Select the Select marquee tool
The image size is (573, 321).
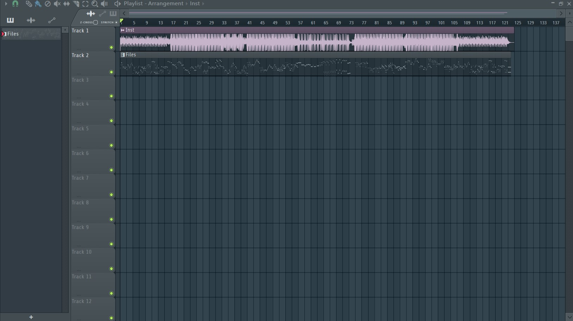[x=86, y=4]
